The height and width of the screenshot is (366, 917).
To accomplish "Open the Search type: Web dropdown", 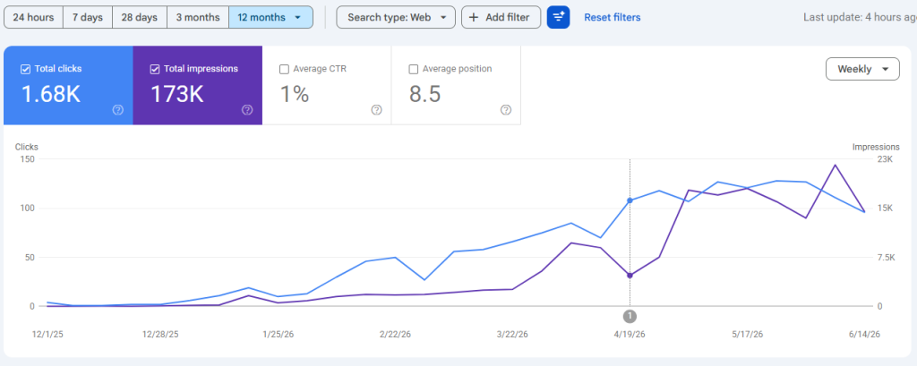I will tap(396, 18).
